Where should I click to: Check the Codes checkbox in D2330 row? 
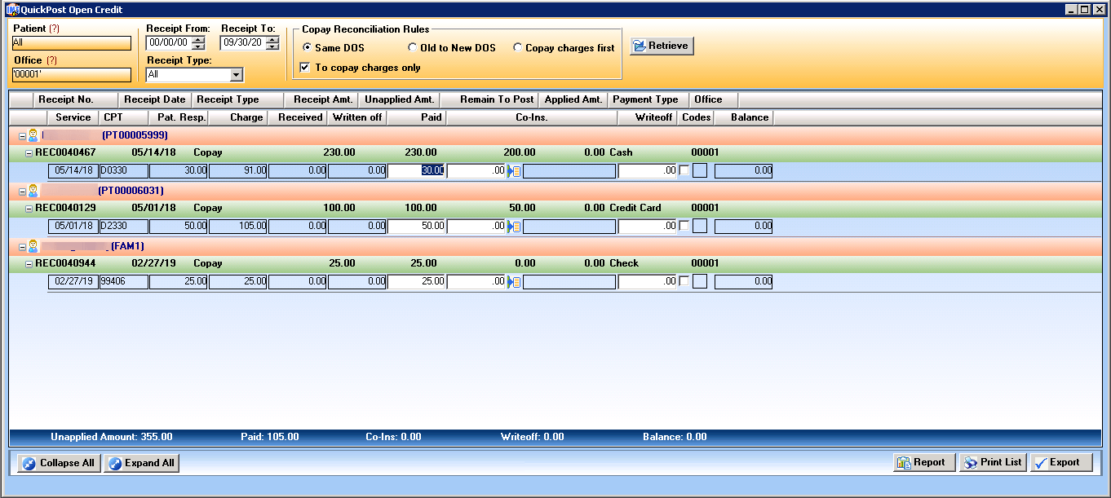point(684,226)
